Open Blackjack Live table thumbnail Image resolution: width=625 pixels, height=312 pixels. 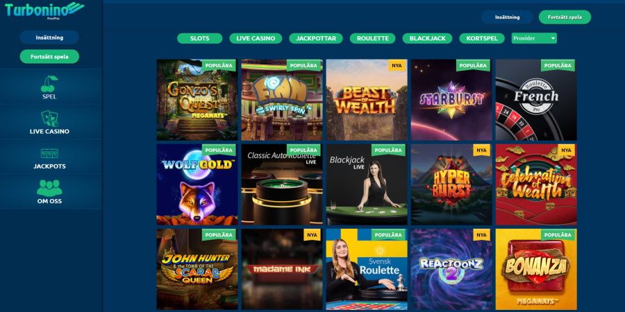pos(367,184)
